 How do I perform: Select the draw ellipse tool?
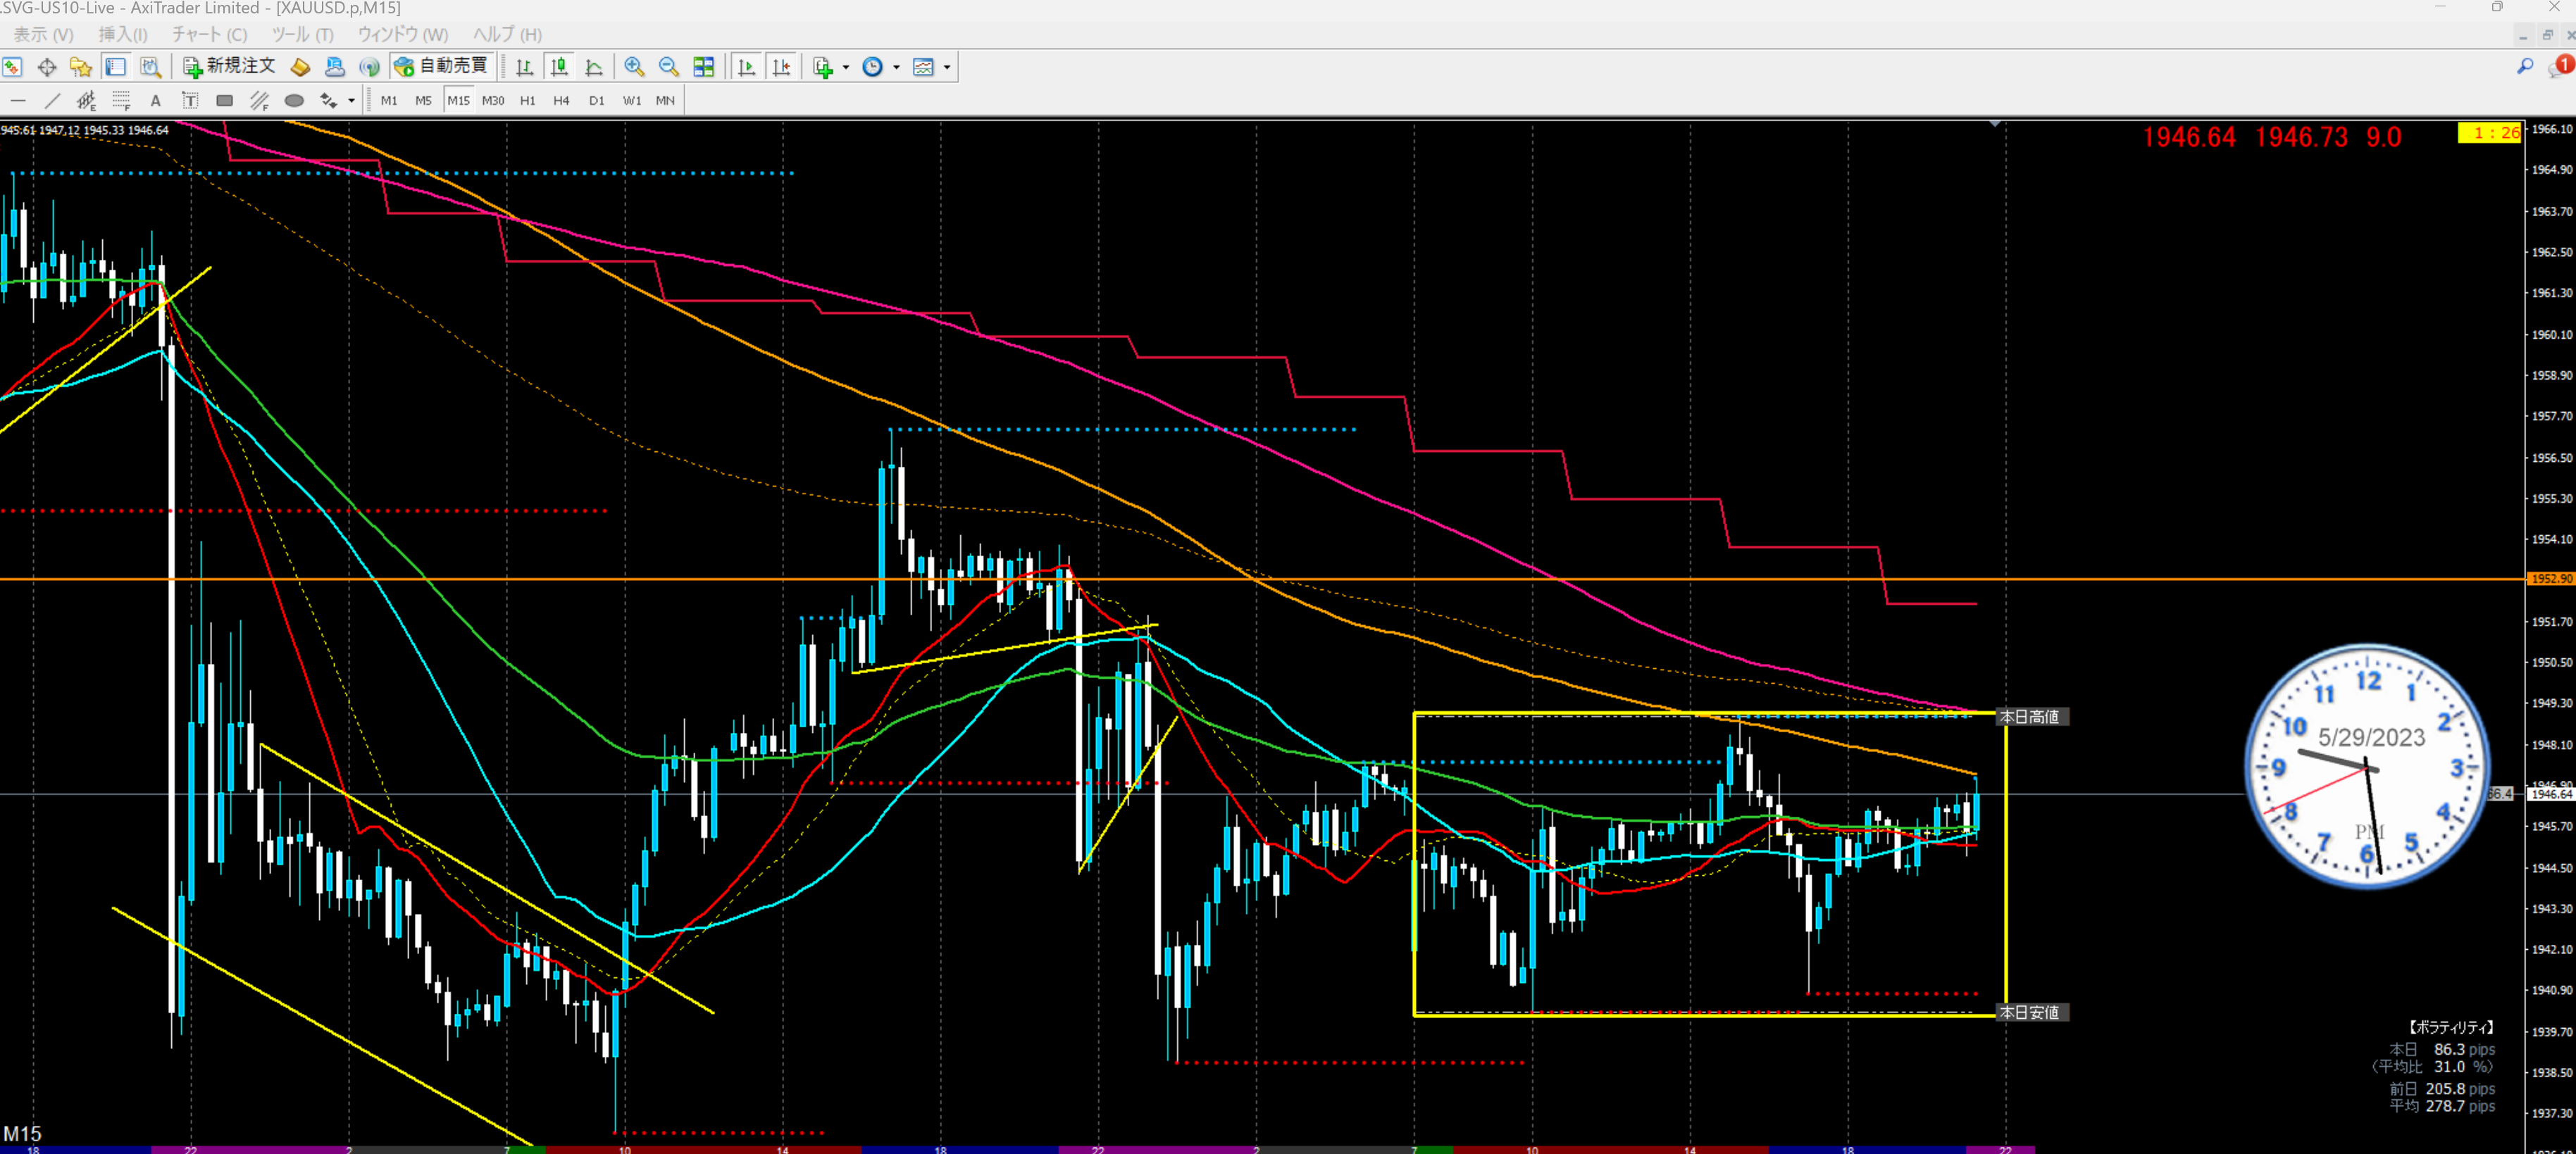[294, 100]
